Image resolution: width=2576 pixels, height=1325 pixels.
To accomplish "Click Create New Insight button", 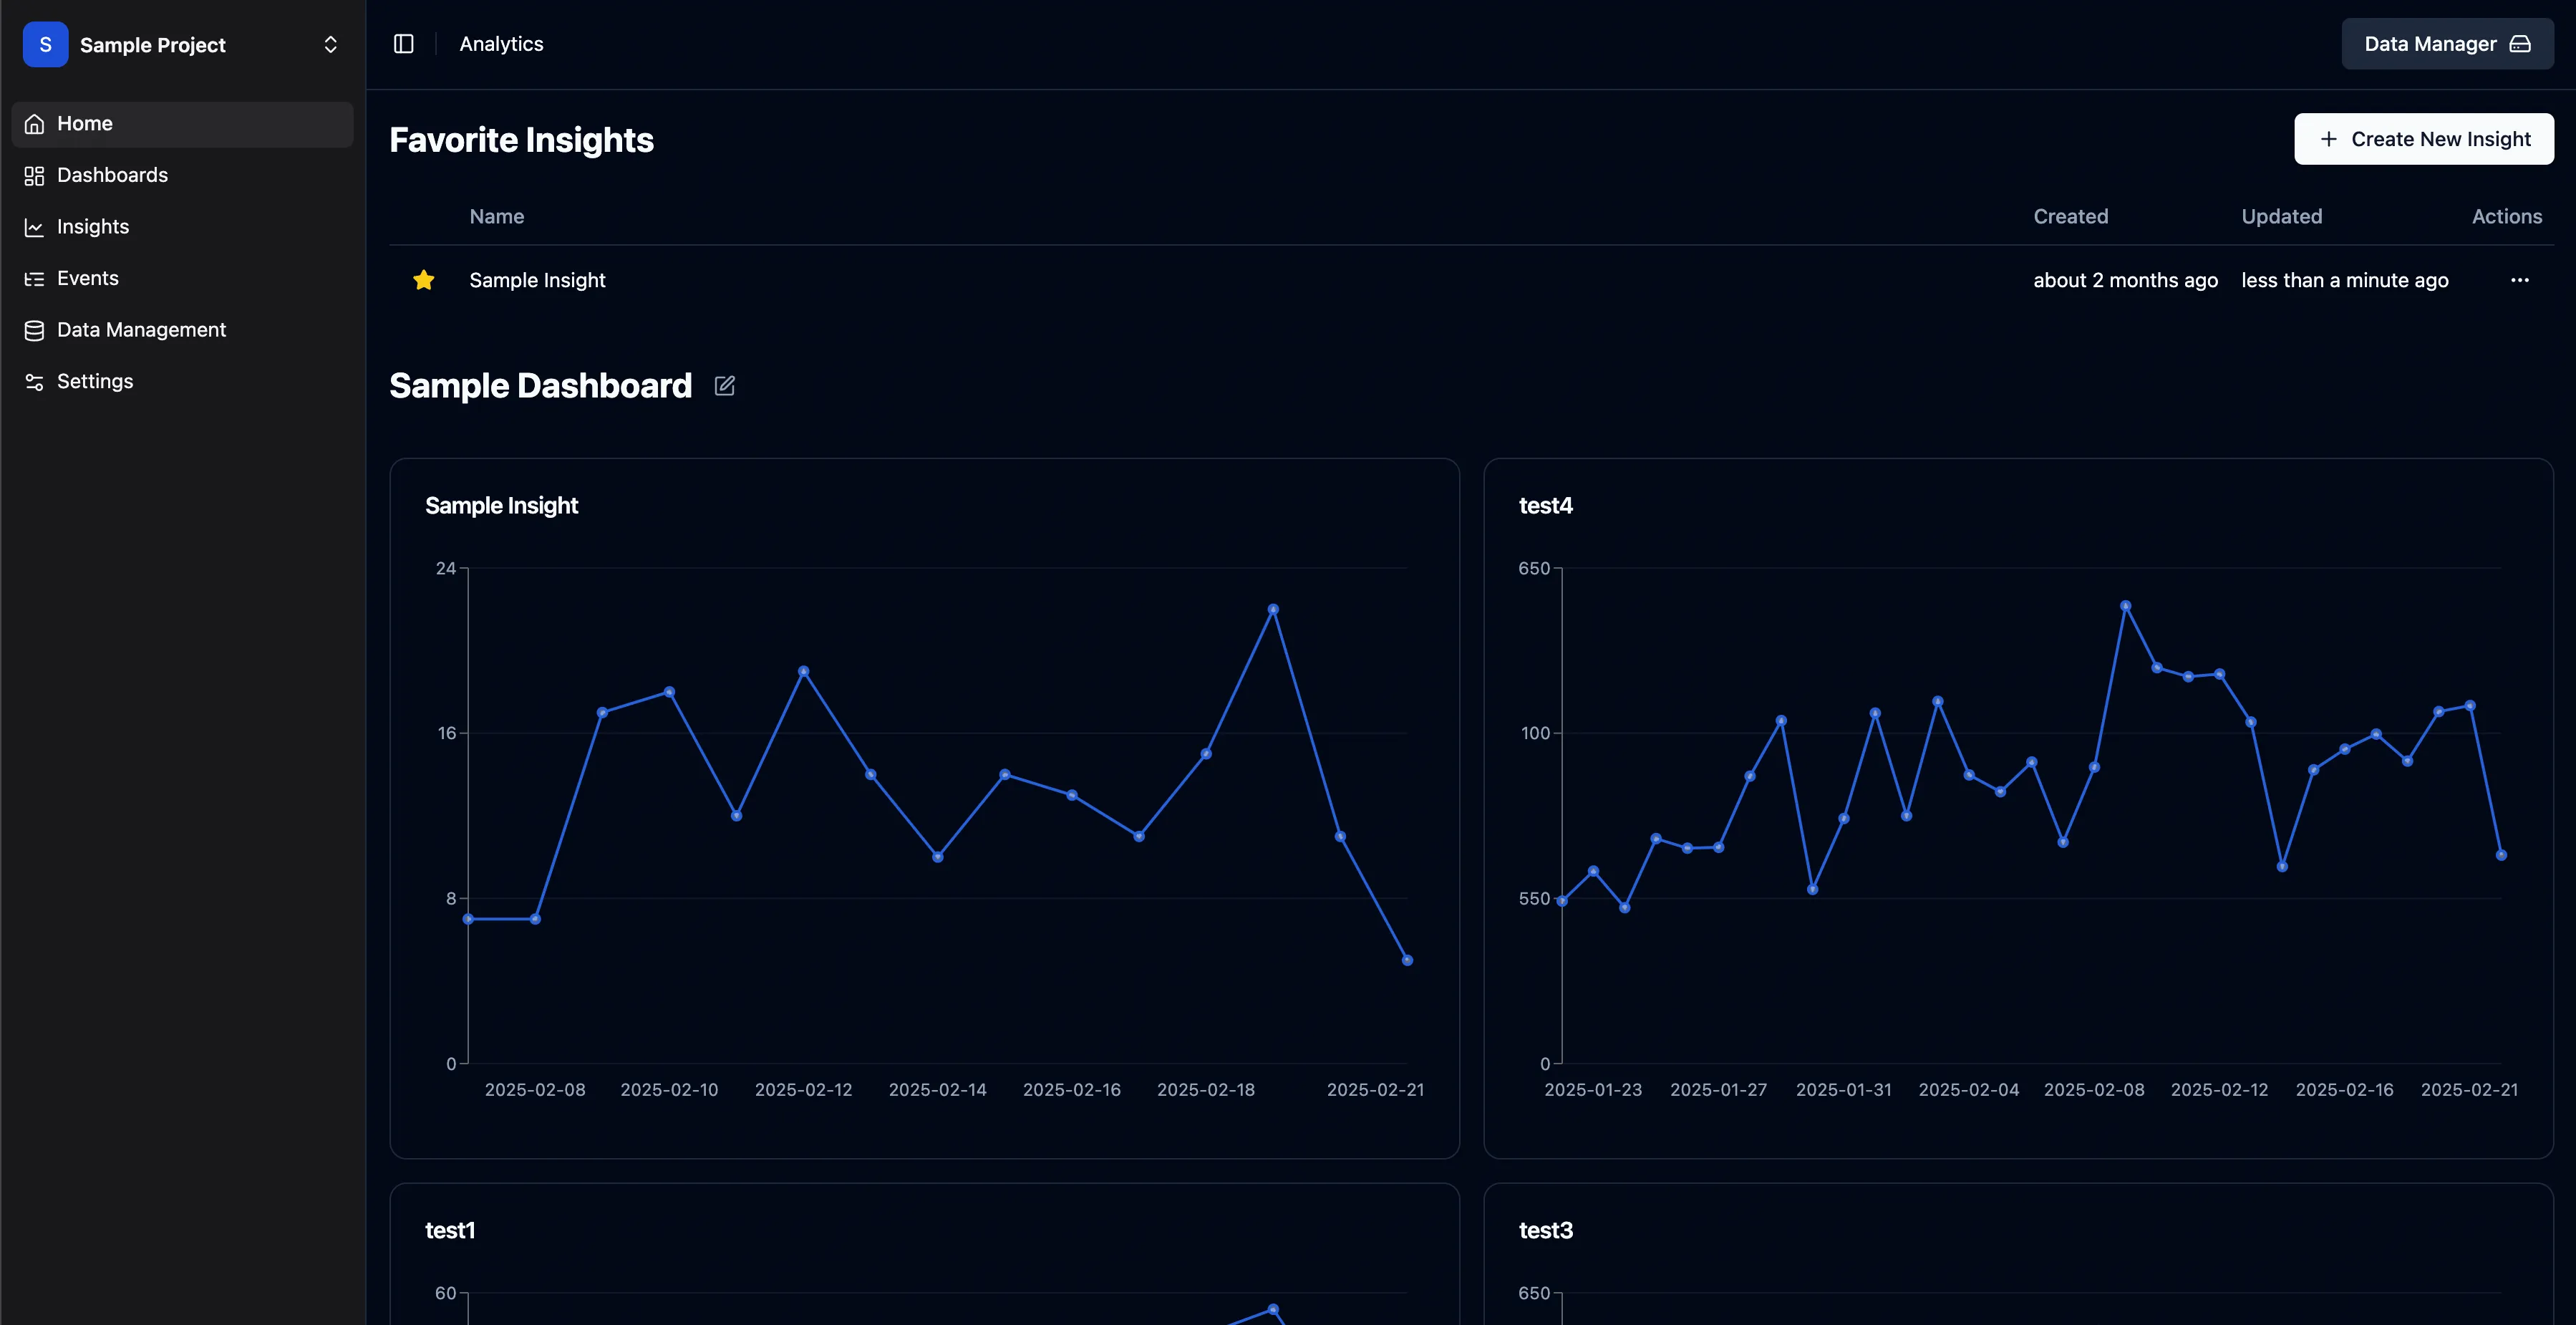I will click(2424, 139).
